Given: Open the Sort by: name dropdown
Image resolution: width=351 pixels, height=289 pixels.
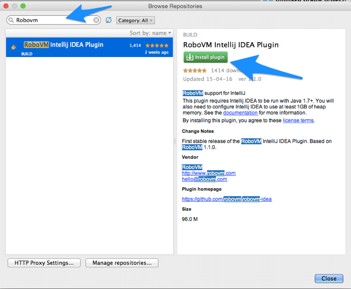Looking at the screenshot, I should pos(150,33).
